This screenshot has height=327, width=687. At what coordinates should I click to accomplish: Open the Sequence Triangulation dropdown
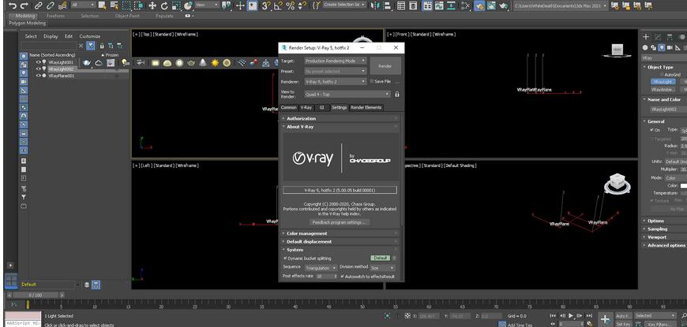pos(321,268)
